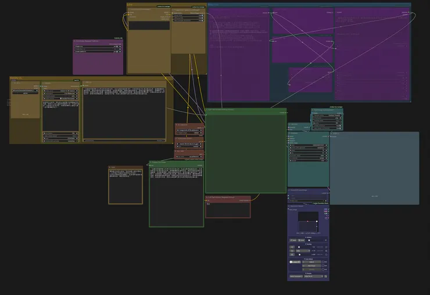Collapse the CLIP Text Encode (Negative Prompt) node
Image resolution: width=430 pixels, height=295 pixels.
(206, 197)
